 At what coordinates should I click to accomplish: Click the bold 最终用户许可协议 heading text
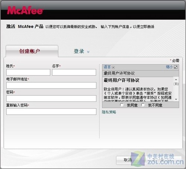coord(122,80)
